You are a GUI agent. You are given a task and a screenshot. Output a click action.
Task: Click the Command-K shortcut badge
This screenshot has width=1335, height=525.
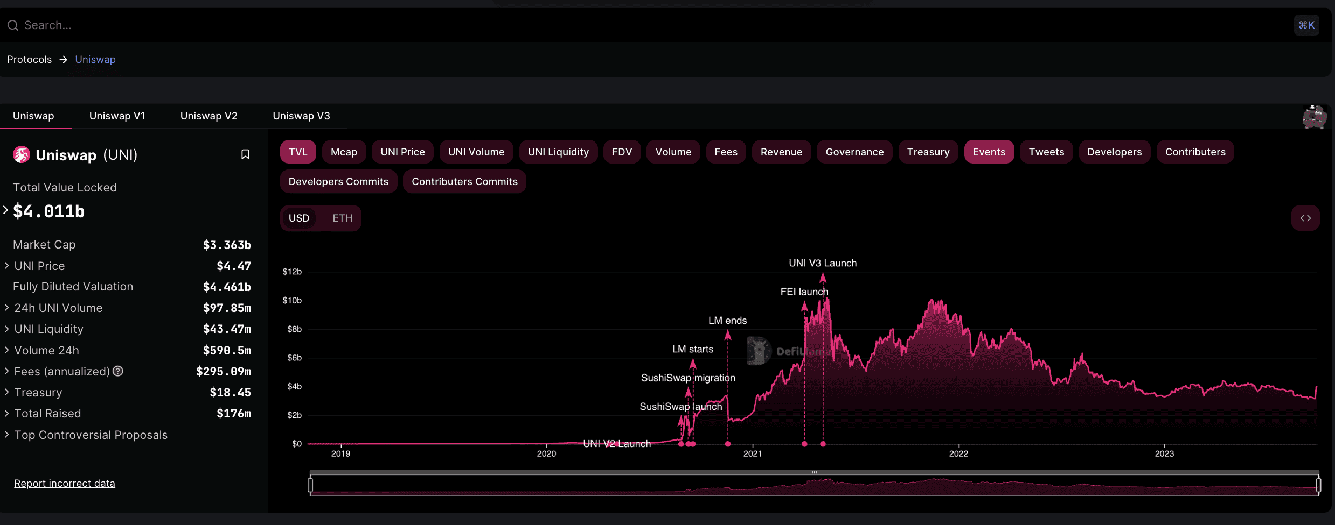(1306, 25)
